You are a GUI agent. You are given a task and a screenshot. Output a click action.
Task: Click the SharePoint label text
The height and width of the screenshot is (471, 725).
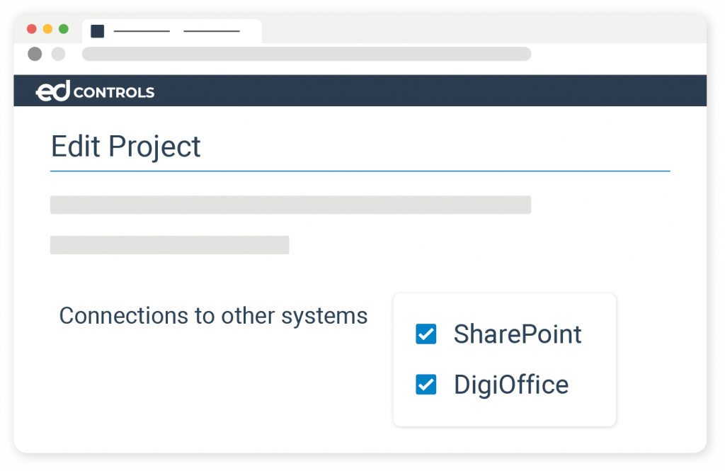(518, 334)
